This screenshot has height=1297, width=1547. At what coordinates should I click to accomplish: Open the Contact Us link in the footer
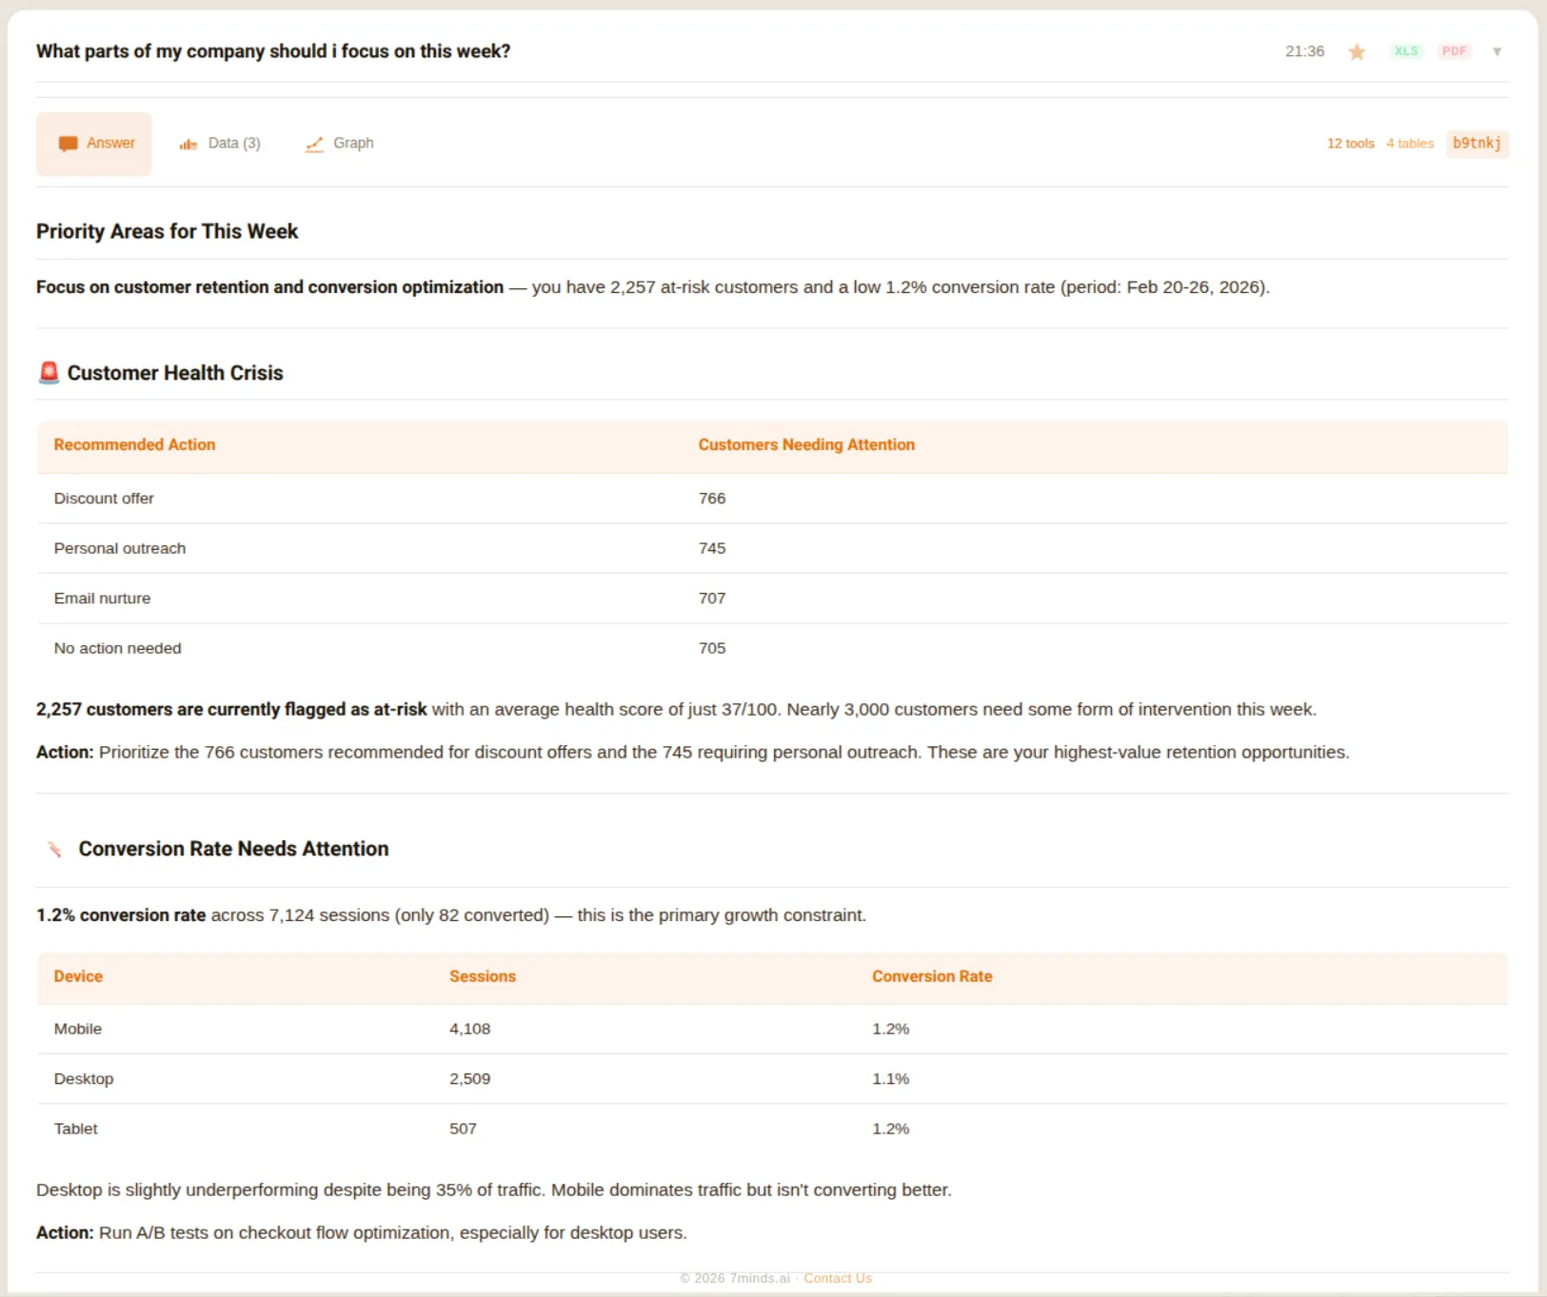837,1278
